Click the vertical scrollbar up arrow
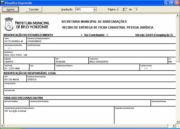 (x=177, y=15)
